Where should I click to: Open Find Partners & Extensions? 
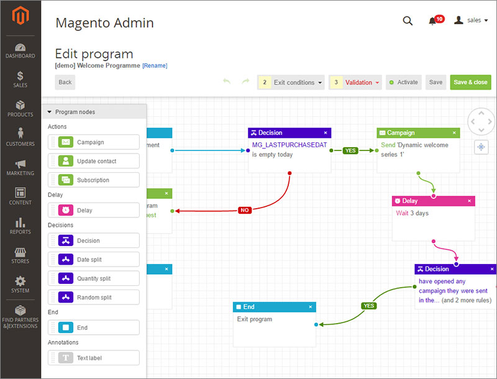coord(21,317)
